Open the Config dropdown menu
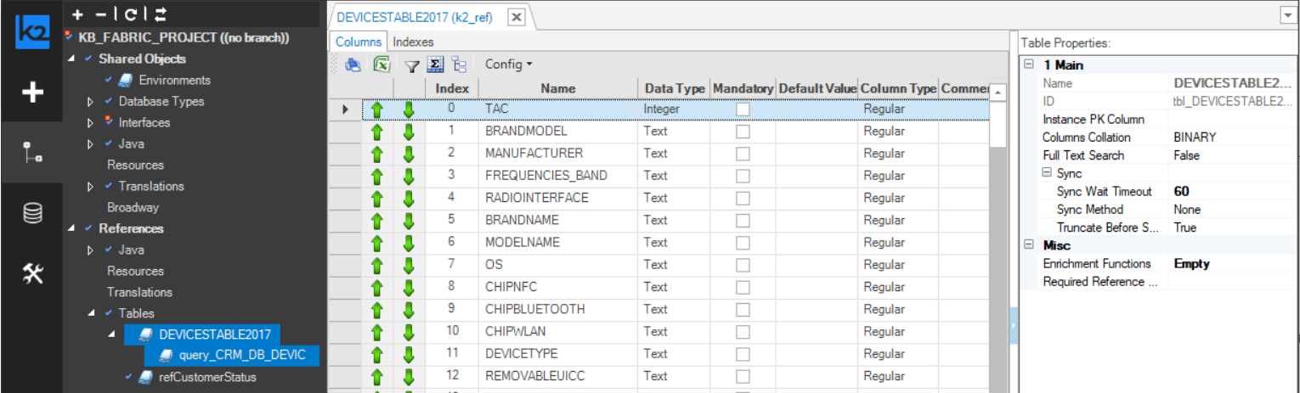The width and height of the screenshot is (1300, 393). [x=508, y=65]
